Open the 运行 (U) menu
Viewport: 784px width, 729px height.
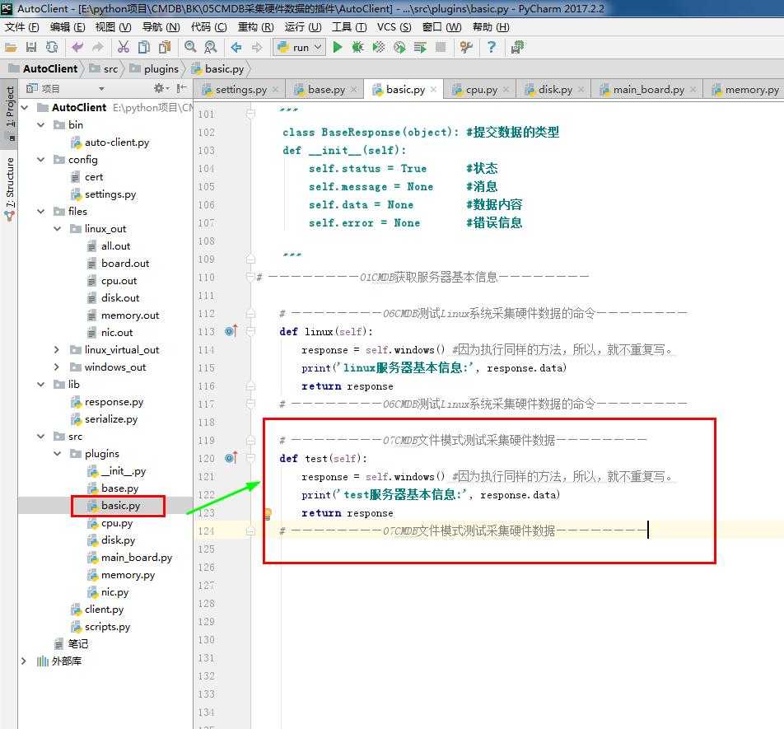click(x=303, y=27)
